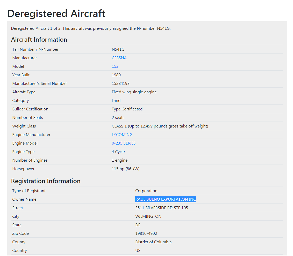Click the country value US
This screenshot has height=256, width=293.
(x=138, y=250)
